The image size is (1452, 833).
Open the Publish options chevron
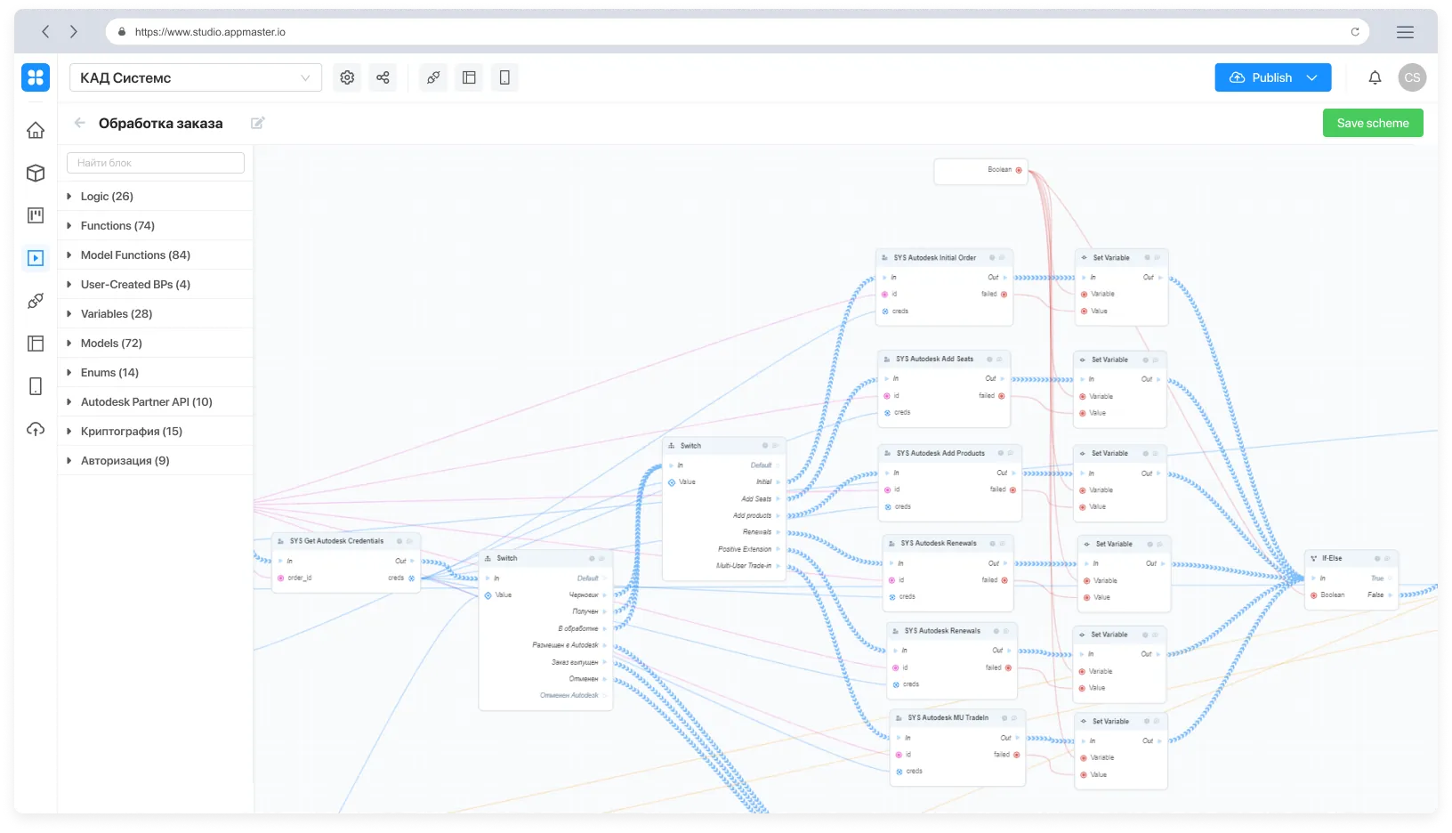click(1312, 77)
